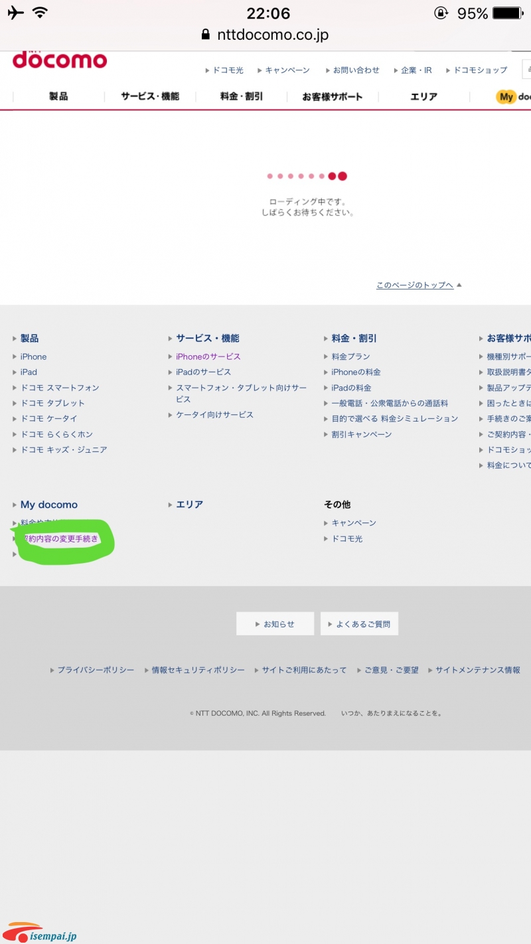531x944 pixels.
Task: Tap the Wi-Fi status icon
Action: point(40,13)
